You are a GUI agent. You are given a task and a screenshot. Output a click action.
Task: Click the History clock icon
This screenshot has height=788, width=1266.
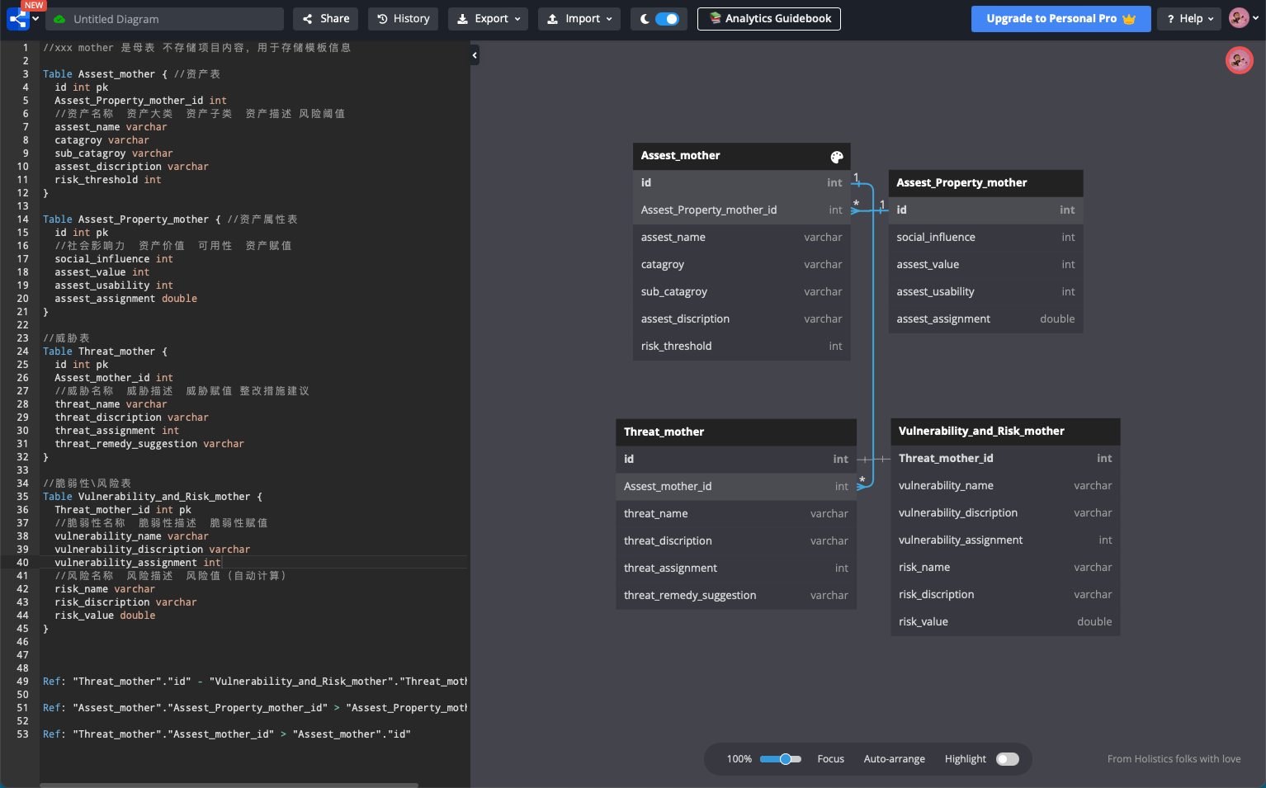(382, 19)
